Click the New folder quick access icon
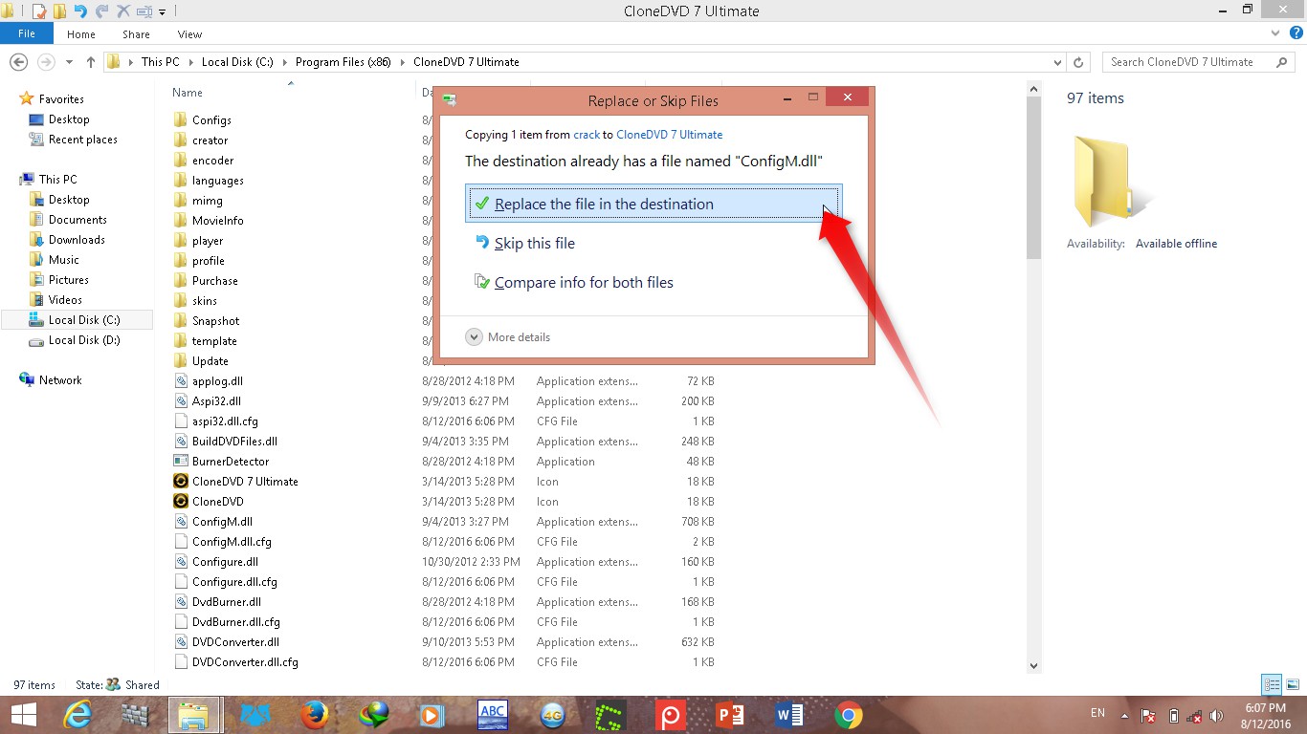Image resolution: width=1307 pixels, height=734 pixels. tap(59, 11)
